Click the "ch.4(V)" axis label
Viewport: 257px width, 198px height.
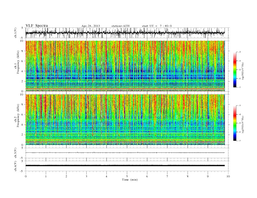[16, 166]
